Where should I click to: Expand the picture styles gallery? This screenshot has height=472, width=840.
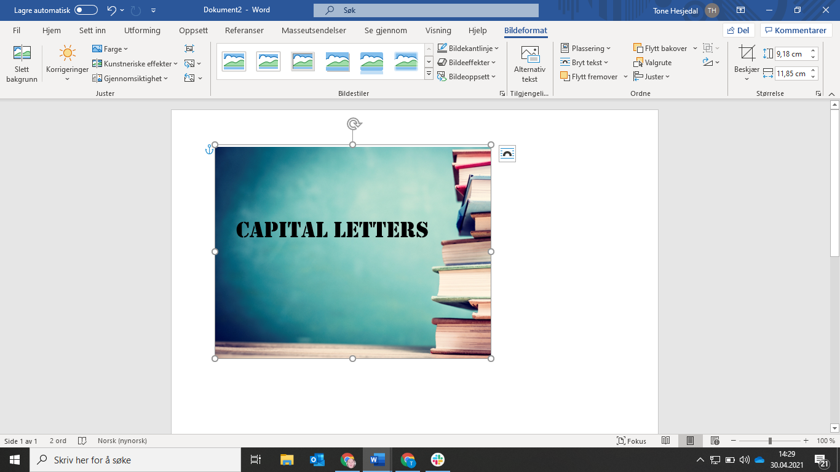[x=429, y=74]
